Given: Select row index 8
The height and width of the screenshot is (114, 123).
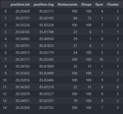Looking at the screenshot, I should [6, 66].
